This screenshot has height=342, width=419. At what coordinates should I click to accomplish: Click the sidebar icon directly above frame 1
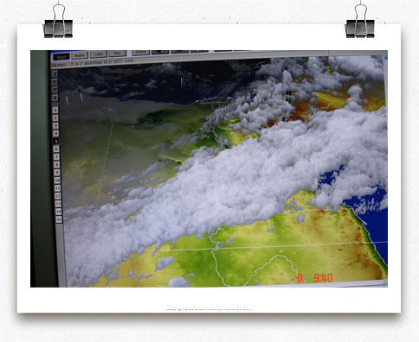point(55,98)
